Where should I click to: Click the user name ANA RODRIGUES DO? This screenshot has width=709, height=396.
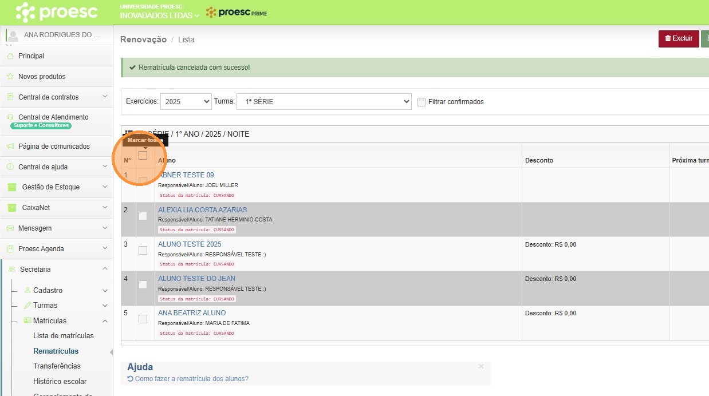click(62, 35)
